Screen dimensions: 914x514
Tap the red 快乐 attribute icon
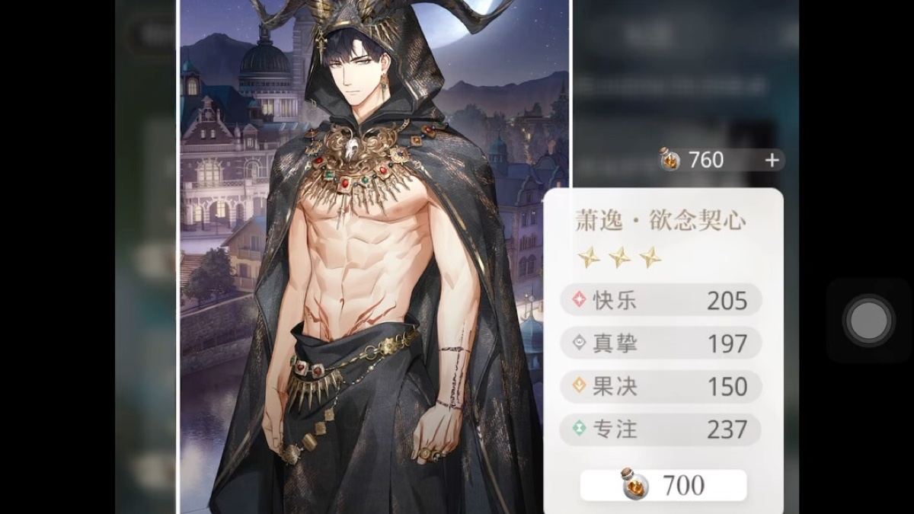click(x=580, y=300)
